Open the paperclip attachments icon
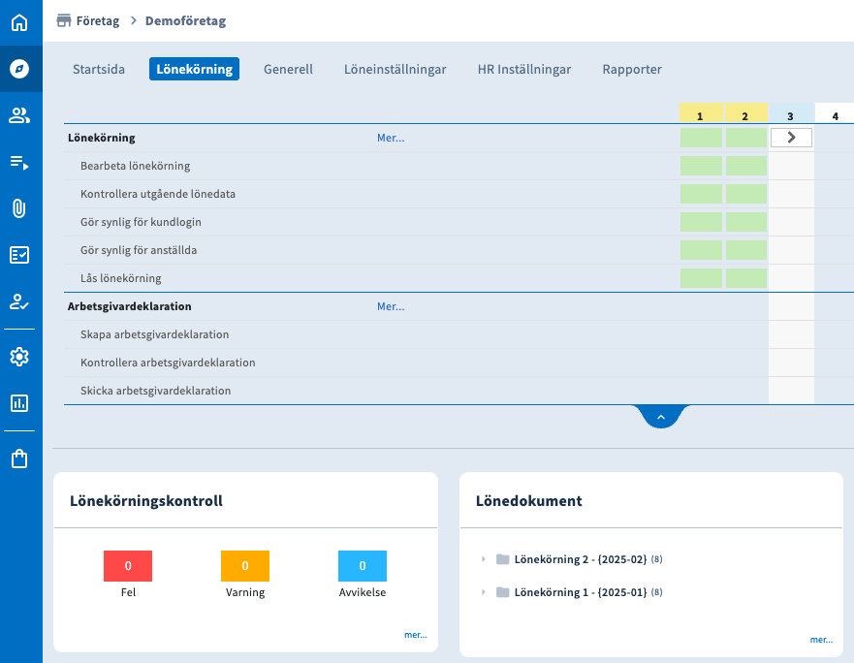This screenshot has height=663, width=854. pyautogui.click(x=19, y=208)
